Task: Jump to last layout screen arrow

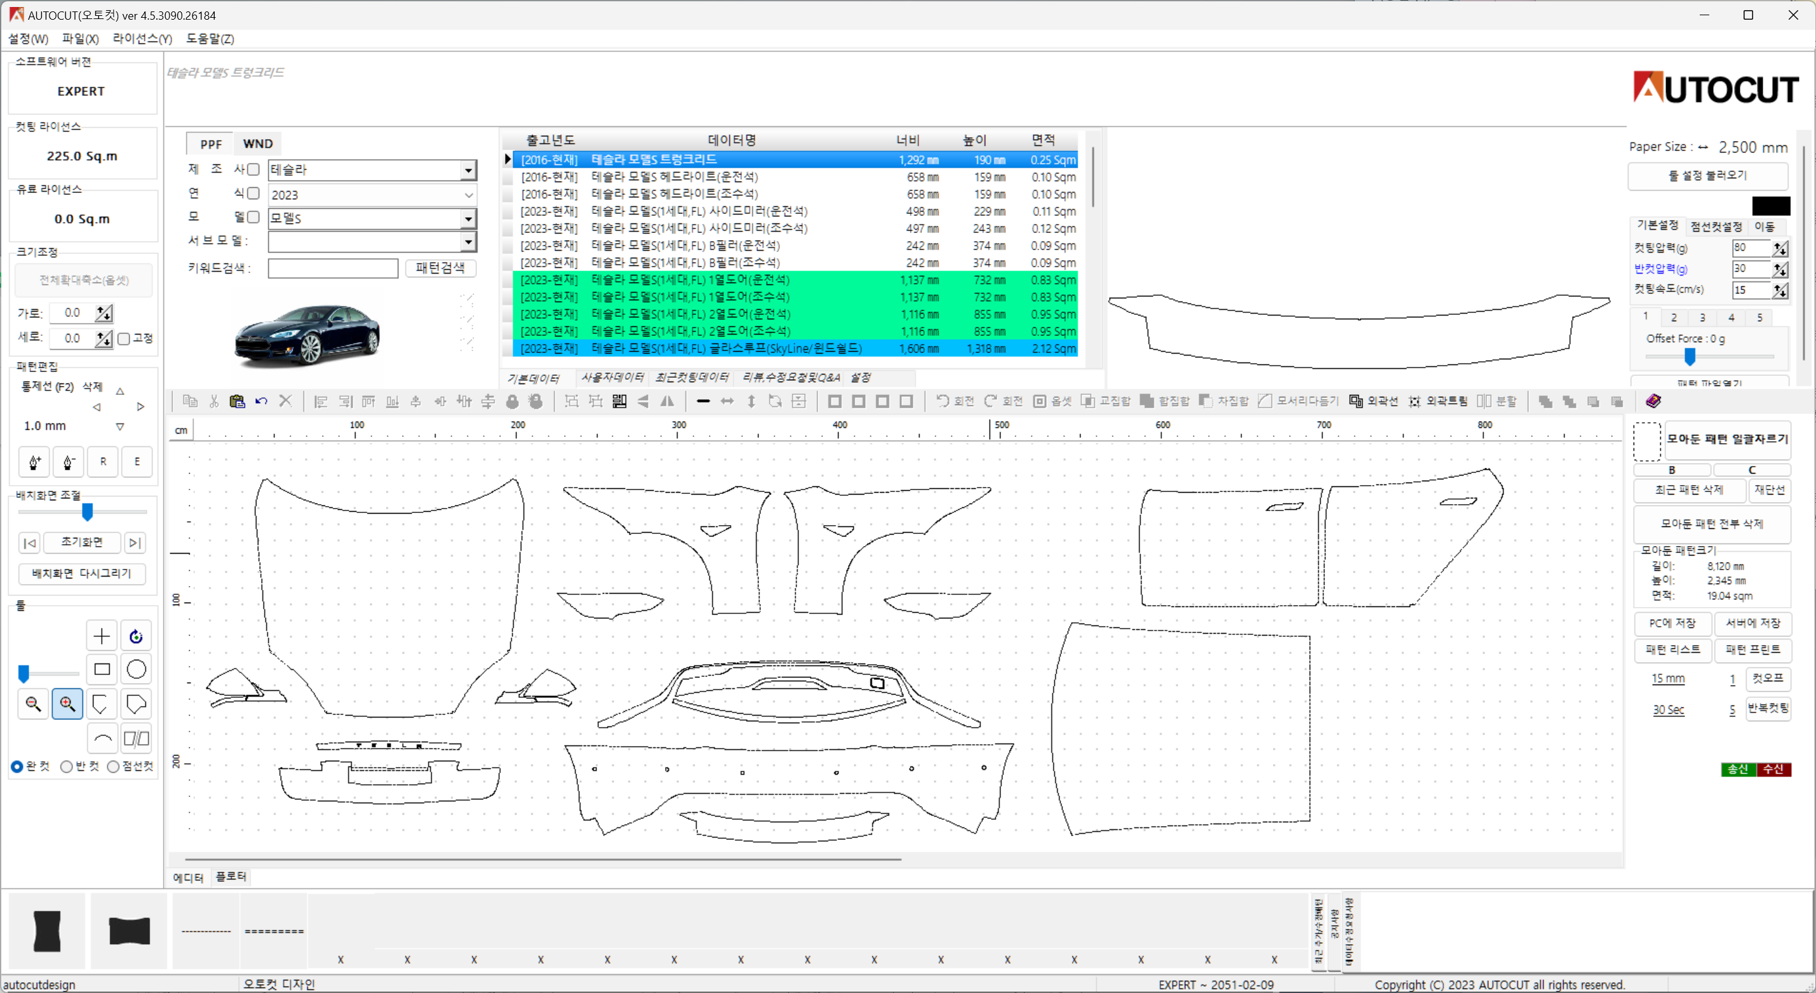Action: tap(135, 543)
